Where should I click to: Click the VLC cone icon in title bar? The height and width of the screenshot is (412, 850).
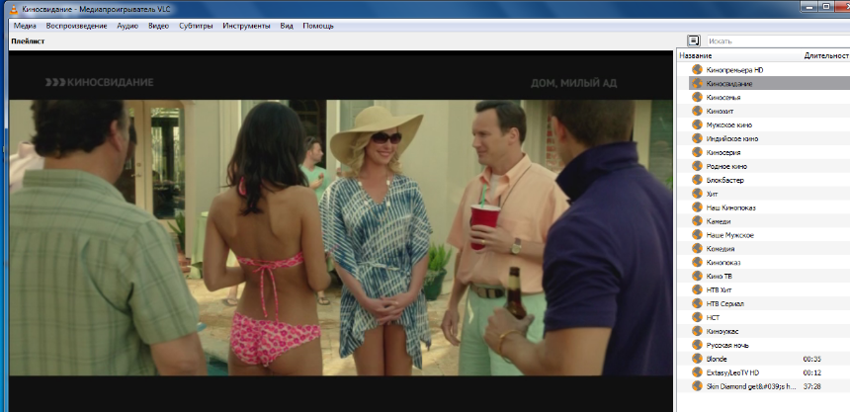14,8
